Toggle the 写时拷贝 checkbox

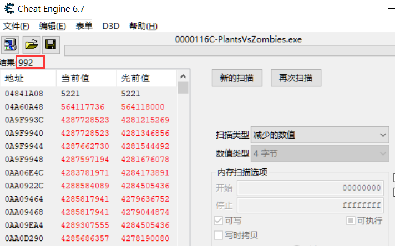pyautogui.click(x=219, y=235)
